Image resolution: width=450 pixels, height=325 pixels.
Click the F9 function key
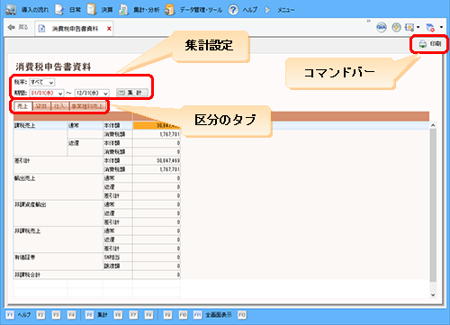[x=168, y=315]
